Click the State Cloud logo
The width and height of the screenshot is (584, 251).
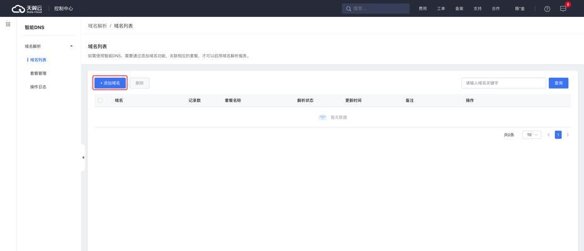pos(27,9)
